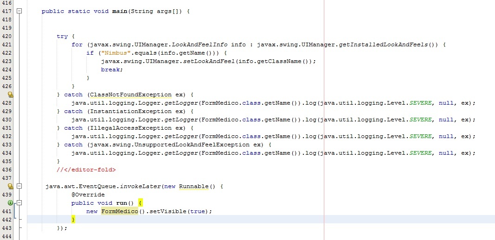Screen dimensions: 495x240
Task: Click the "setLookAndFeel" method call
Action: pyautogui.click(x=209, y=61)
